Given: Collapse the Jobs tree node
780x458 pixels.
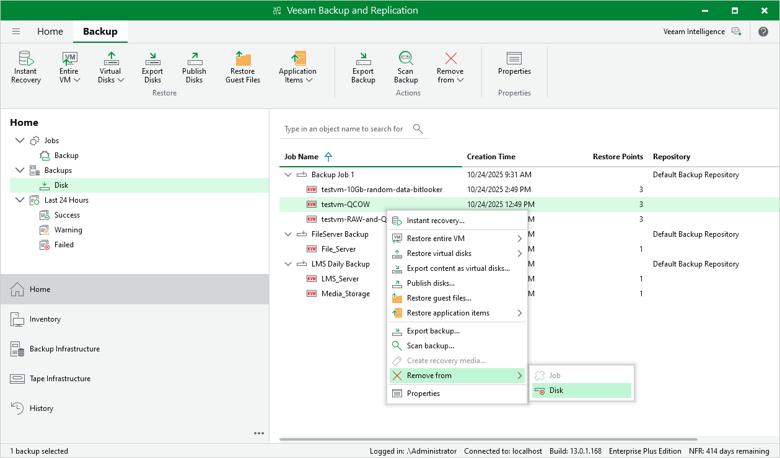Looking at the screenshot, I should [19, 141].
